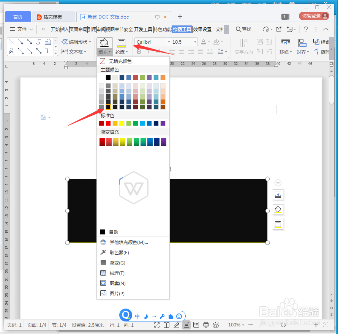Click the 访客登录 login button
Image resolution: width=338 pixels, height=334 pixels.
click(x=314, y=16)
